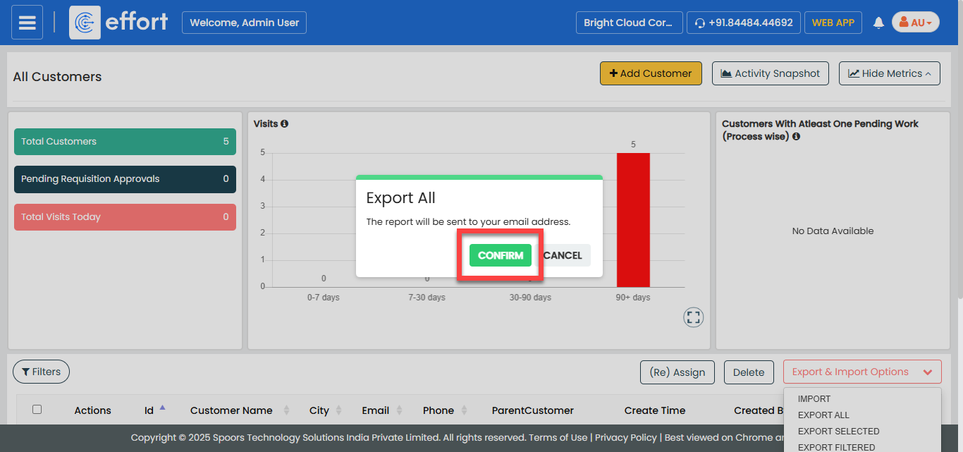The image size is (963, 452).
Task: Click the effort logo icon
Action: 85,23
